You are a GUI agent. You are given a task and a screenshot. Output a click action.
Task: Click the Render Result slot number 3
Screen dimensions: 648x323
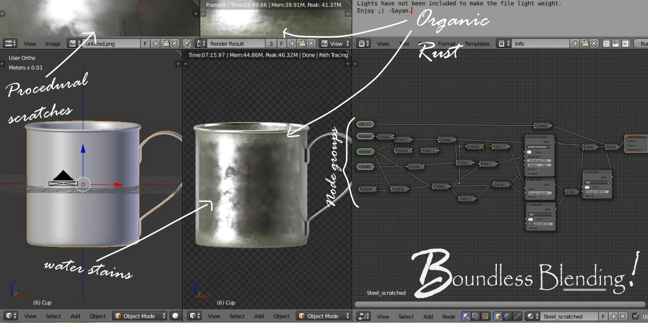coord(272,44)
